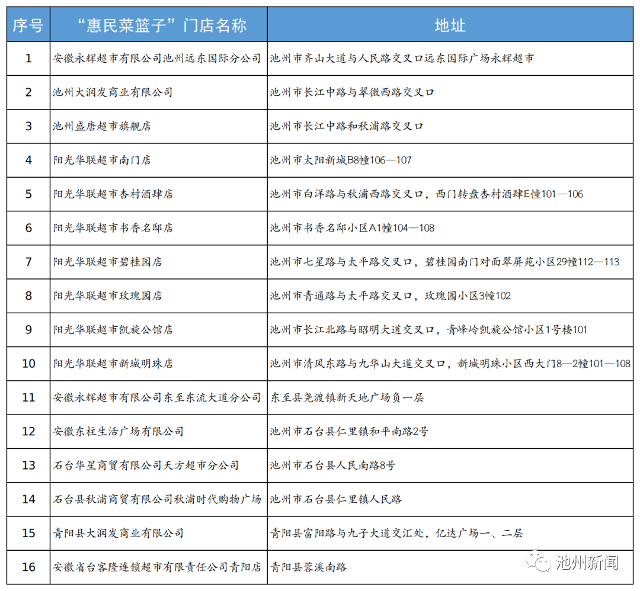Select store name '阳光华联超市凯旋公馆店'
Image resolution: width=640 pixels, height=591 pixels.
click(113, 329)
